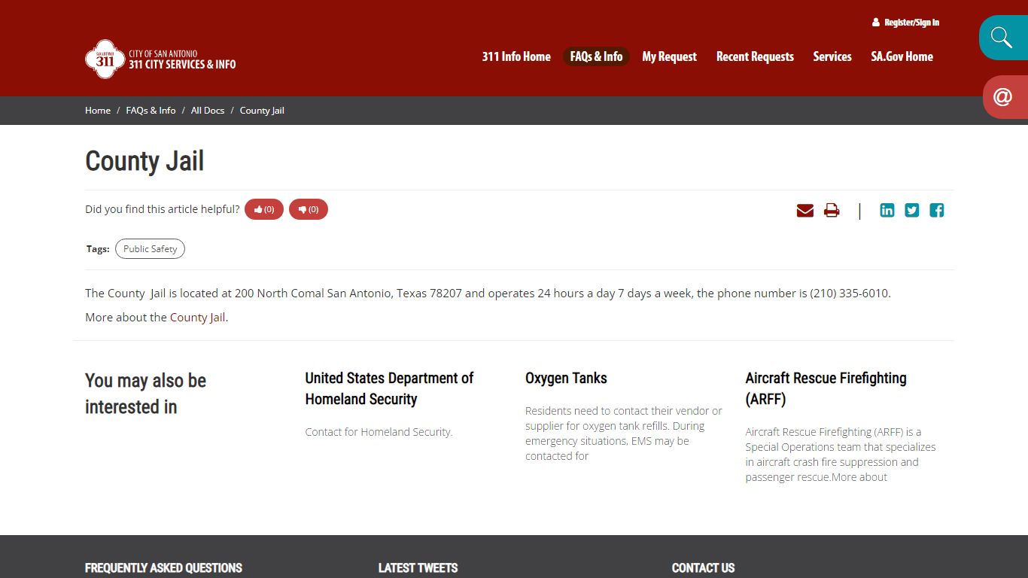Screen dimensions: 1028x578
Task: Select the Public Safety tag
Action: (x=150, y=249)
